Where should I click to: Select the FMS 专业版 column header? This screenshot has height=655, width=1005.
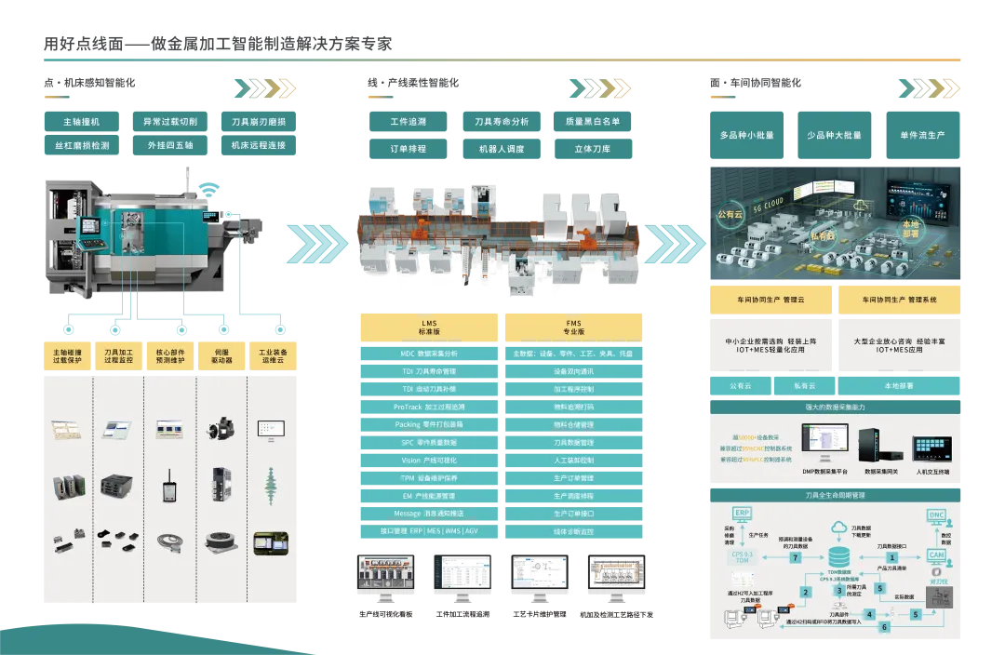(x=574, y=327)
